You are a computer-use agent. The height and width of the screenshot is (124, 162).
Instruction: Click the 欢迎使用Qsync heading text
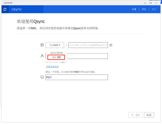[31, 21]
